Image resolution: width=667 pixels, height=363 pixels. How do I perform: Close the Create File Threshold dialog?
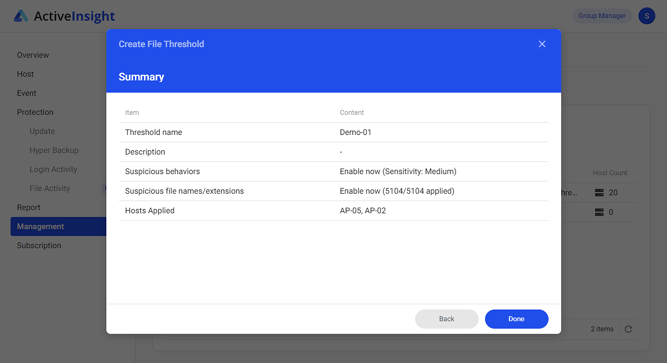(x=542, y=44)
